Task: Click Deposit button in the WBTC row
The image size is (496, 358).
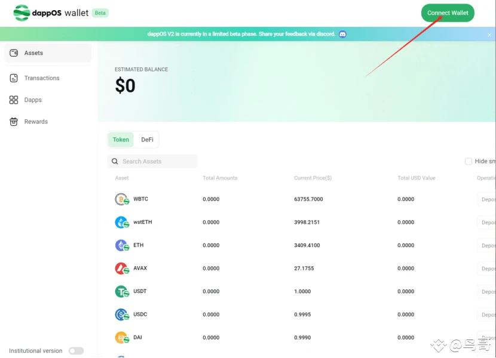Action: click(486, 199)
